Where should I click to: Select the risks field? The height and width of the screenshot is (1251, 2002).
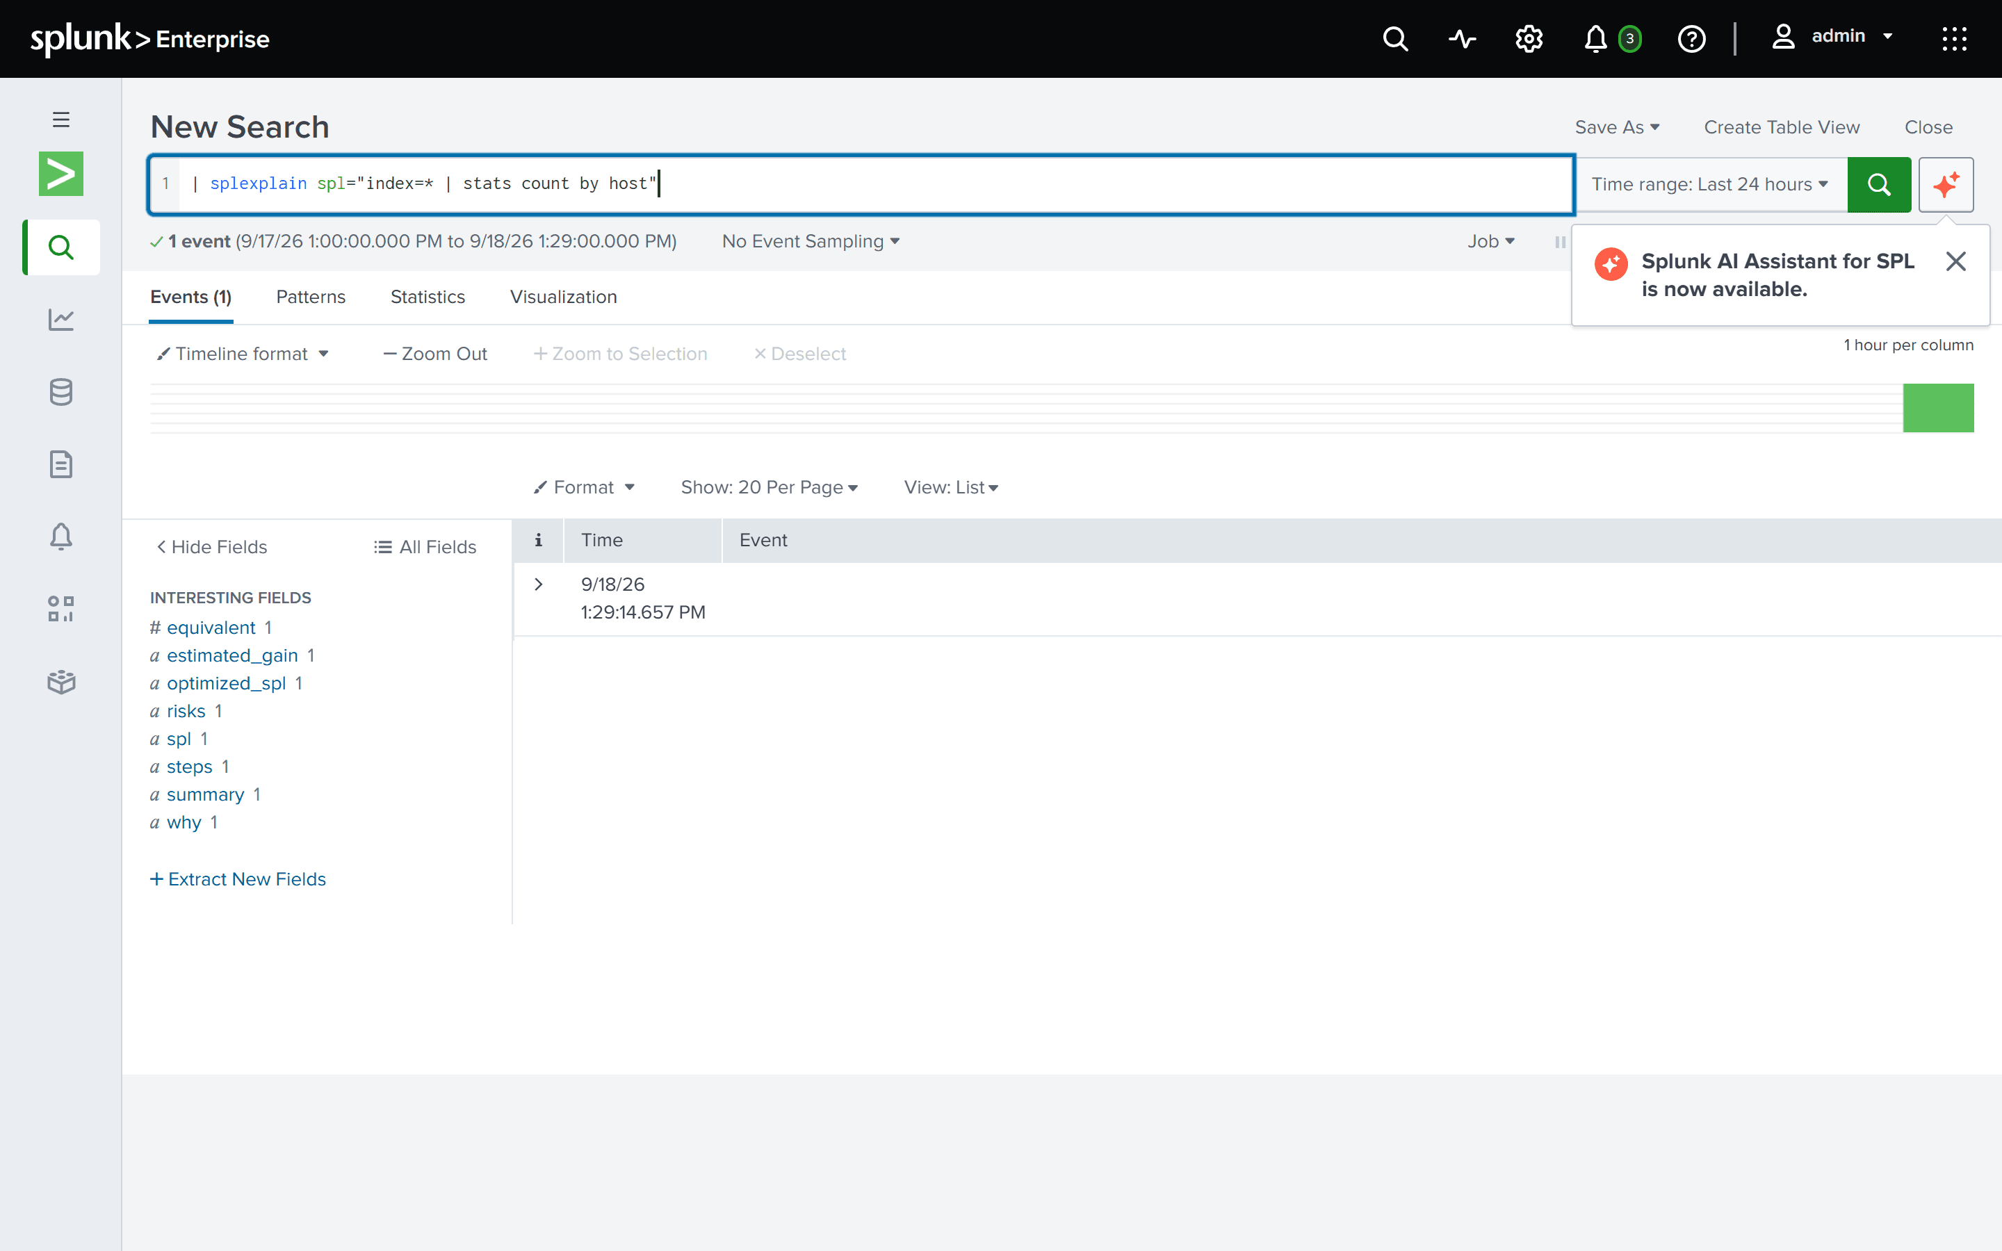(186, 712)
